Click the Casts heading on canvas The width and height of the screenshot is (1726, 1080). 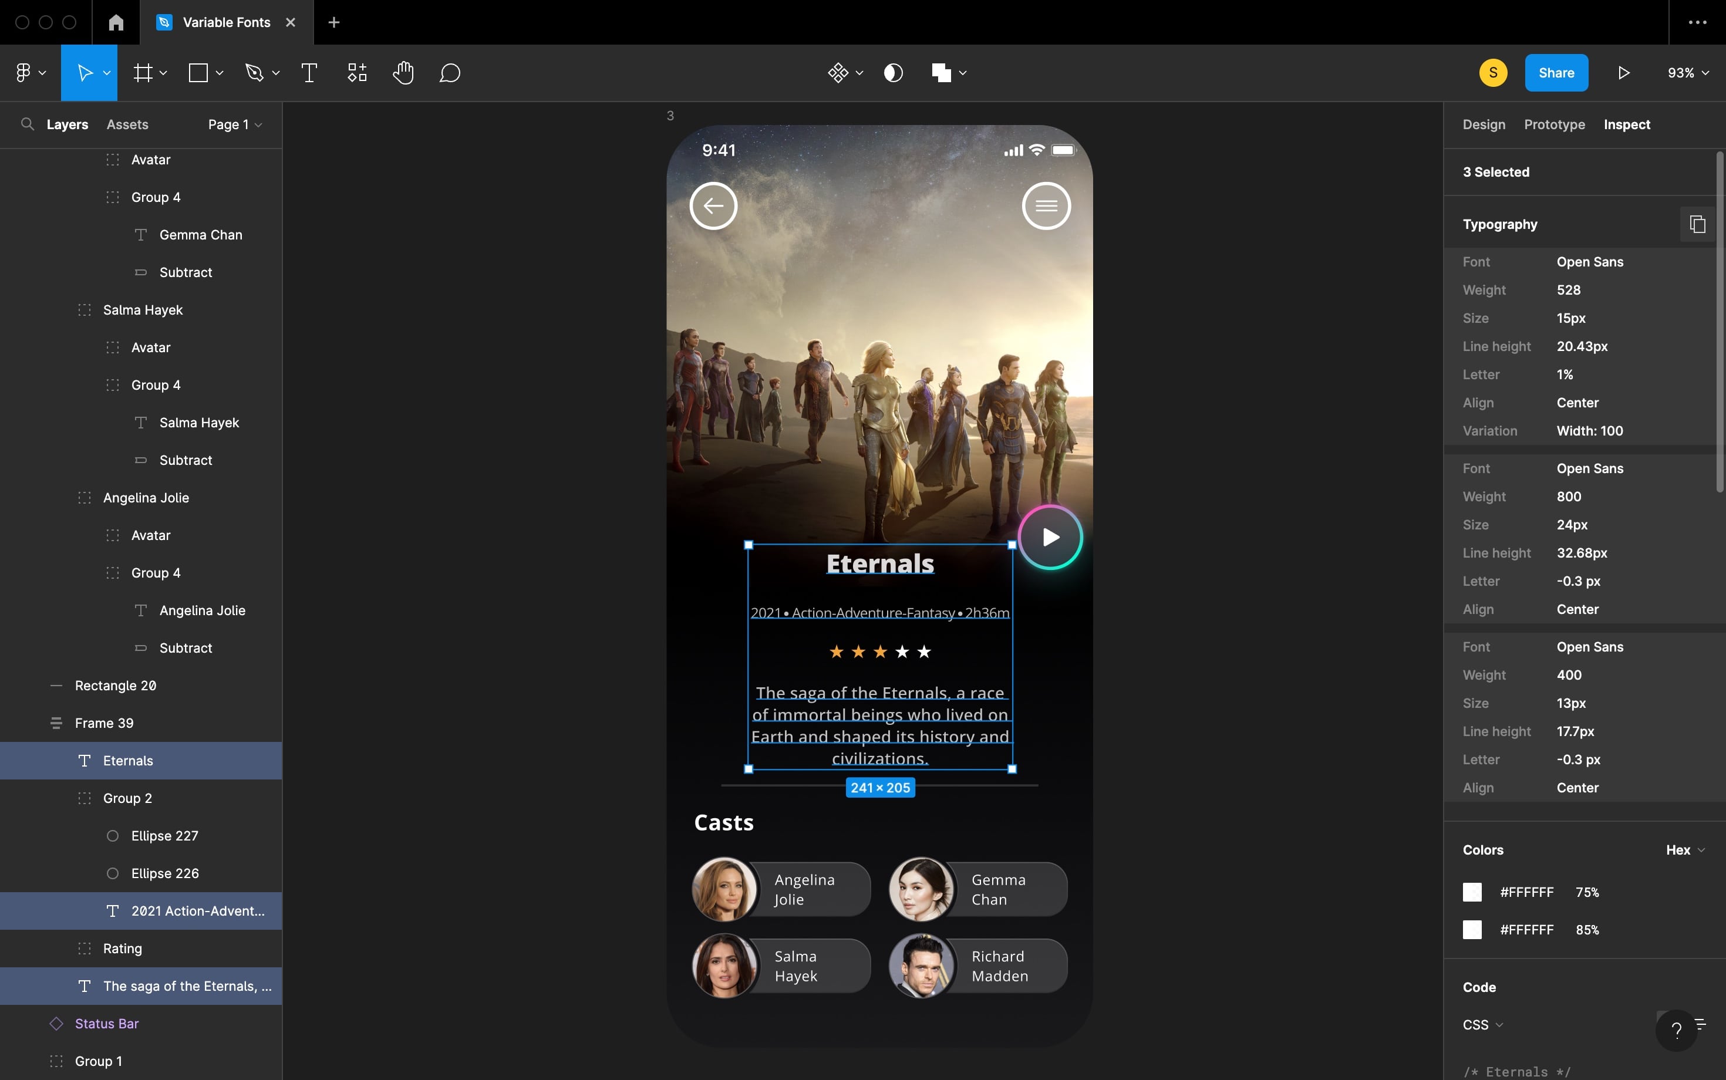(724, 822)
